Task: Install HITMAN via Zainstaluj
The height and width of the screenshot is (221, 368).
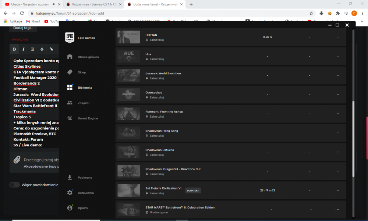Action: (x=155, y=40)
